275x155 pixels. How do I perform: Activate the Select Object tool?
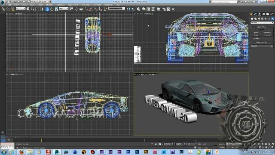click(x=28, y=9)
